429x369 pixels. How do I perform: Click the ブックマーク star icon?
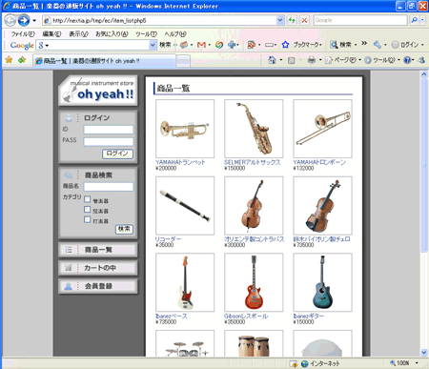(285, 45)
